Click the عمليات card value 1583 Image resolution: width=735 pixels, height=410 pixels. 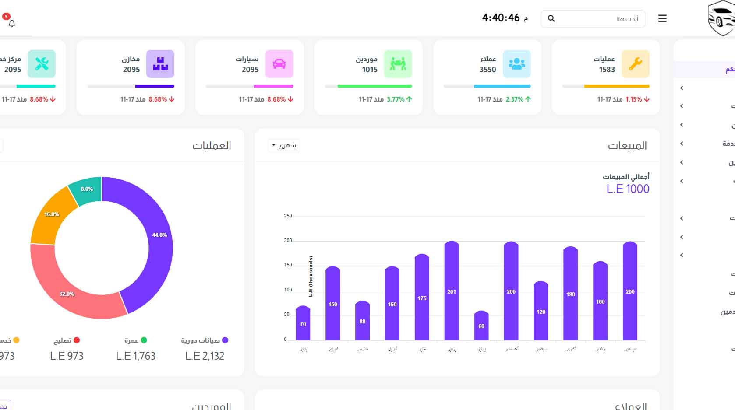(x=607, y=70)
